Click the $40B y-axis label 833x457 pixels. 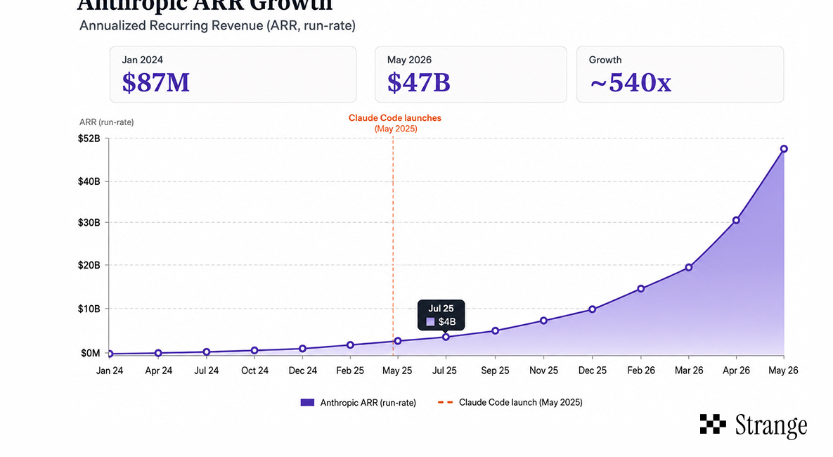89,181
